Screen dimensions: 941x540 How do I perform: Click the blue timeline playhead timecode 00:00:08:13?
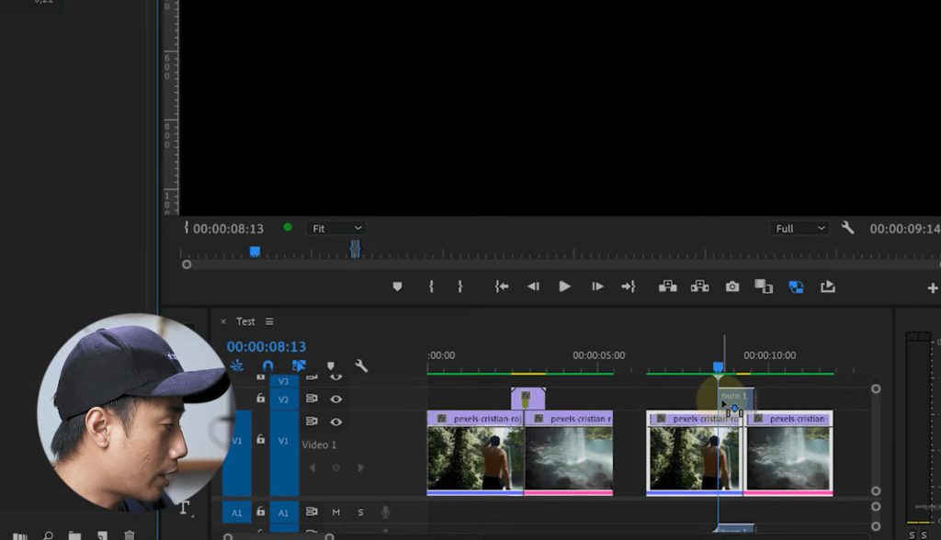point(266,346)
